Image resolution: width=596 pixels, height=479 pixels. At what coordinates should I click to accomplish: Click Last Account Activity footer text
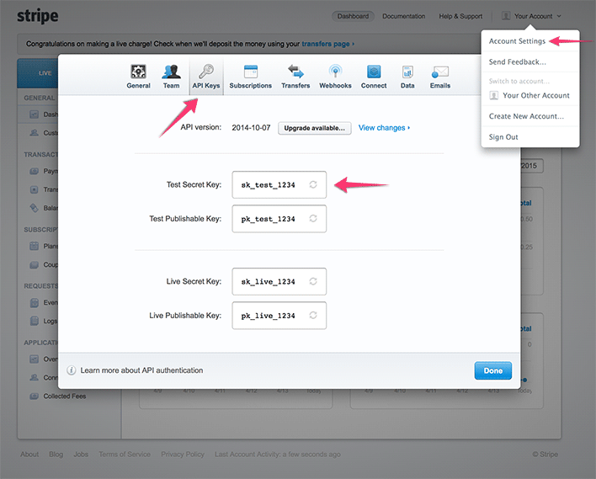pos(278,455)
